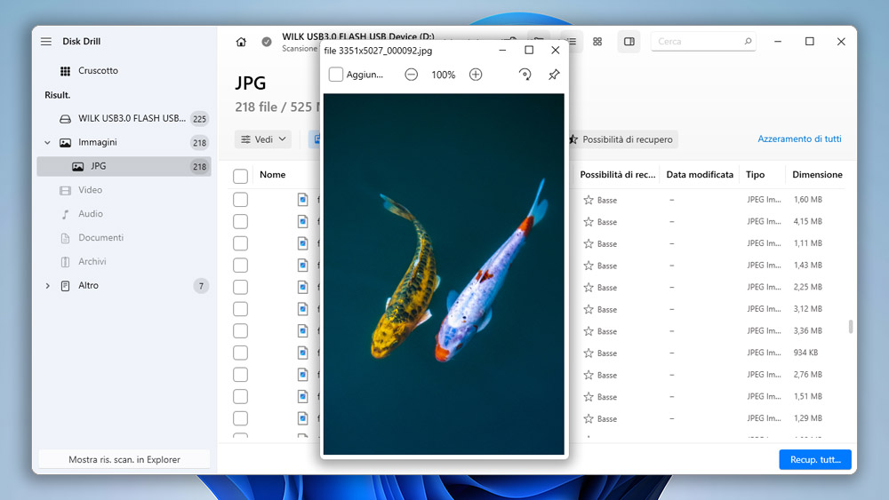The height and width of the screenshot is (500, 889).
Task: Close the preview window
Action: 556,50
